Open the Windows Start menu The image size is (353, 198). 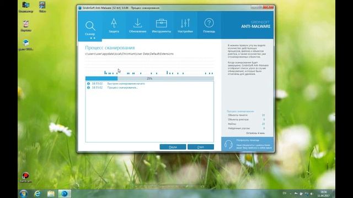tap(23, 194)
